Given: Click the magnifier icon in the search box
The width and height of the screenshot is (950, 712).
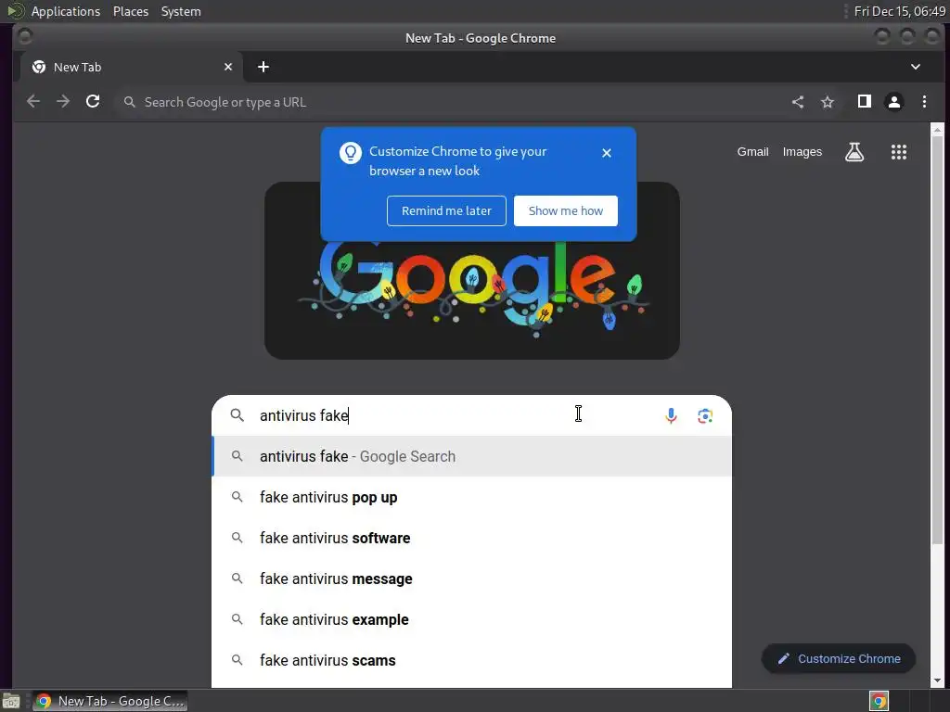Looking at the screenshot, I should click(237, 415).
